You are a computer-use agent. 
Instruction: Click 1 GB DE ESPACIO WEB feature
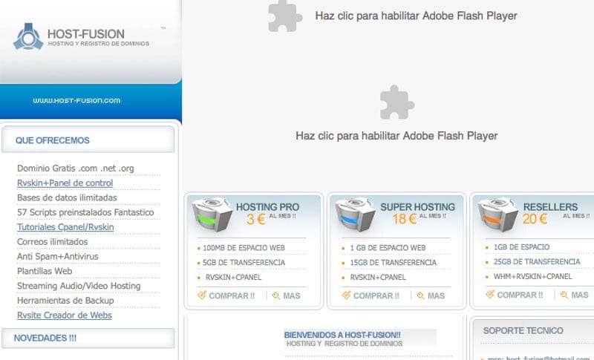pos(388,248)
